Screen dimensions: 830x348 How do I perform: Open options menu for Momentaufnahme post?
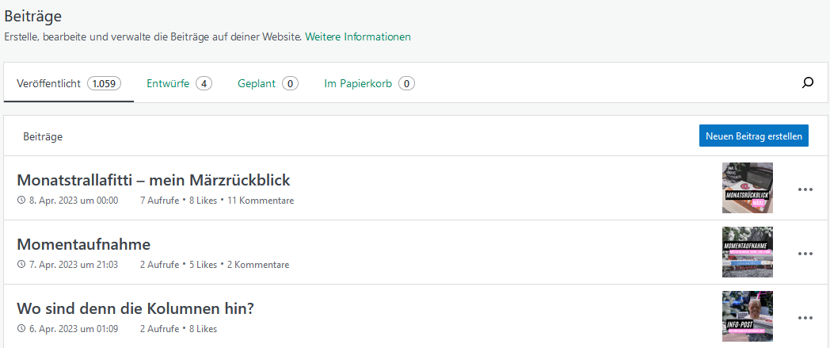805,254
